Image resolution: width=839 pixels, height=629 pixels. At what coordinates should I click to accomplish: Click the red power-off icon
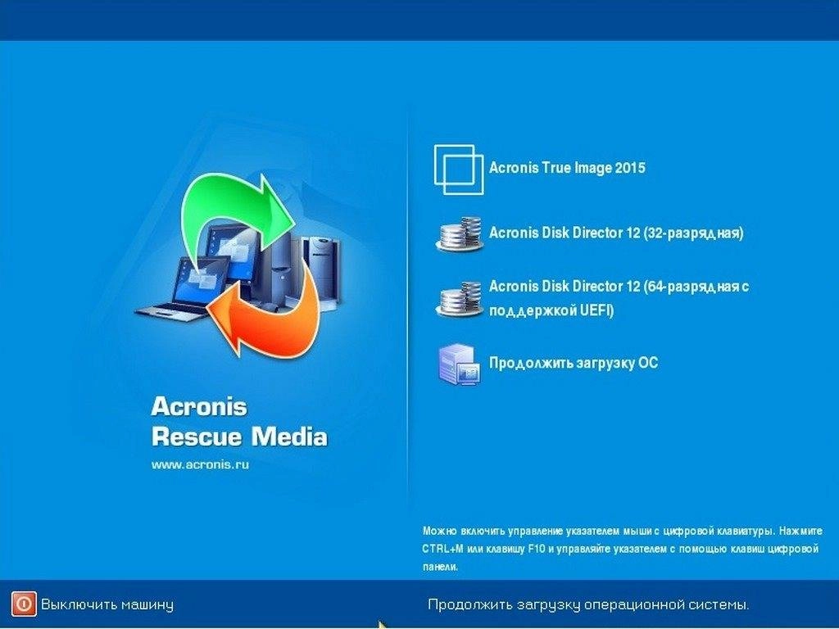(24, 604)
